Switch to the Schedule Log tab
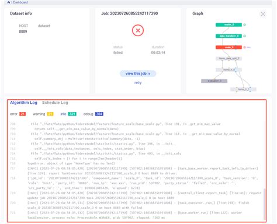This screenshot has height=224, width=277. (x=55, y=103)
